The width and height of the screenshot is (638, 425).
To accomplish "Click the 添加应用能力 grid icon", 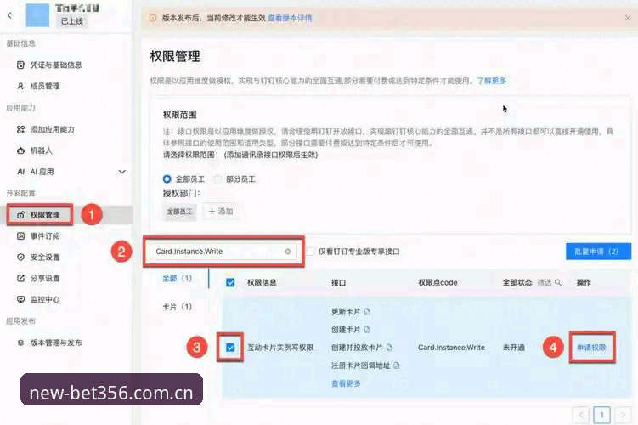I will [x=20, y=129].
